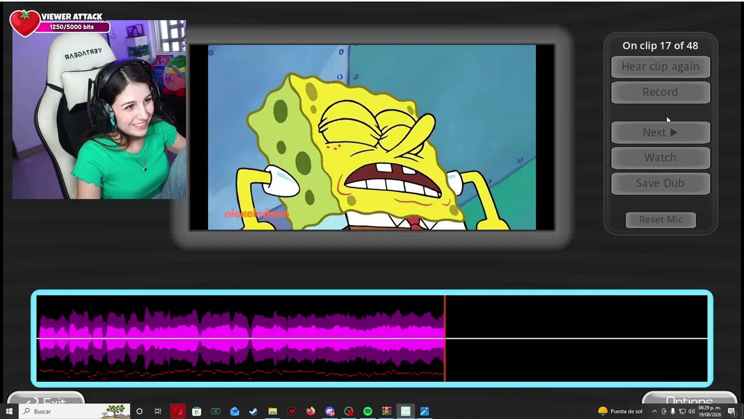Open the red round app taskbar icon

292,411
